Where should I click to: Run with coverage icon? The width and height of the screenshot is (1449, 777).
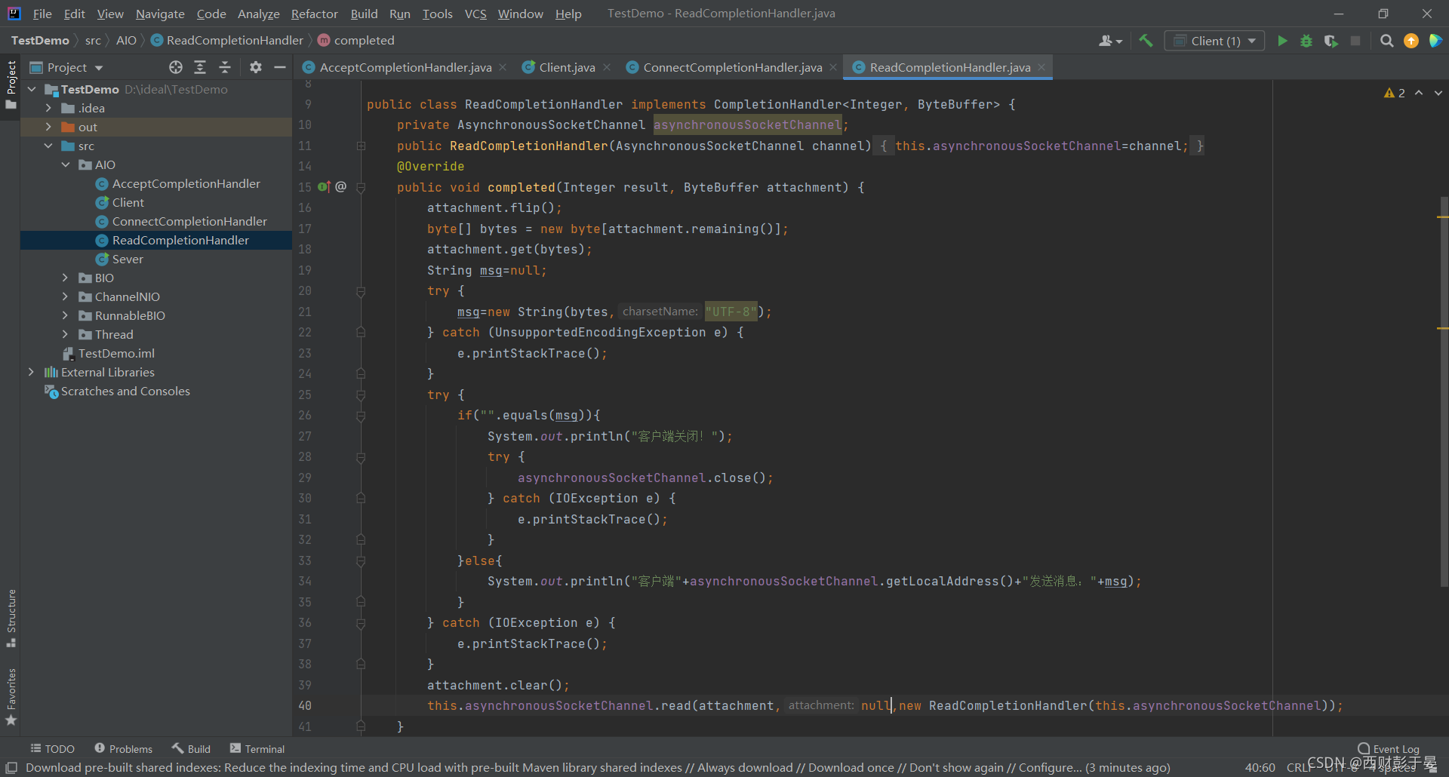pos(1331,41)
